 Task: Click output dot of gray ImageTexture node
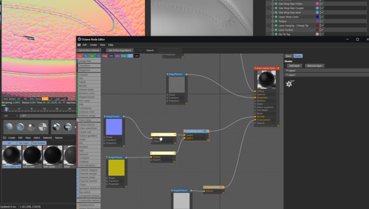tap(186, 74)
